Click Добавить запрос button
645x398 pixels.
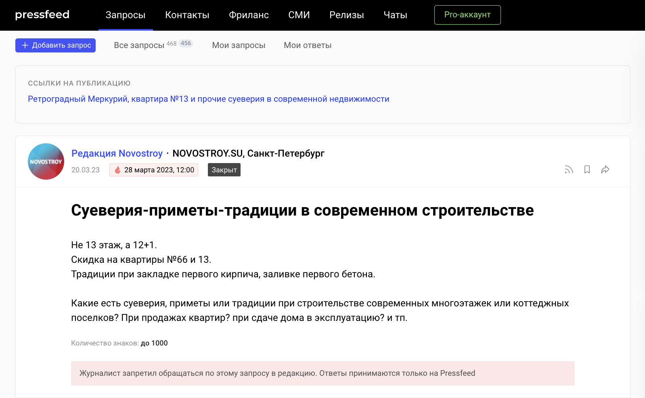(x=56, y=45)
